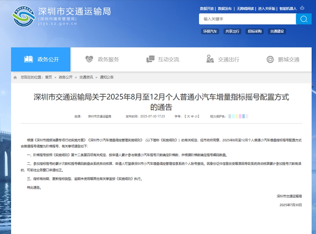This screenshot has height=234, width=316.
Task: Click the chat bubble icon beside 互动交流
Action: (x=150, y=59)
